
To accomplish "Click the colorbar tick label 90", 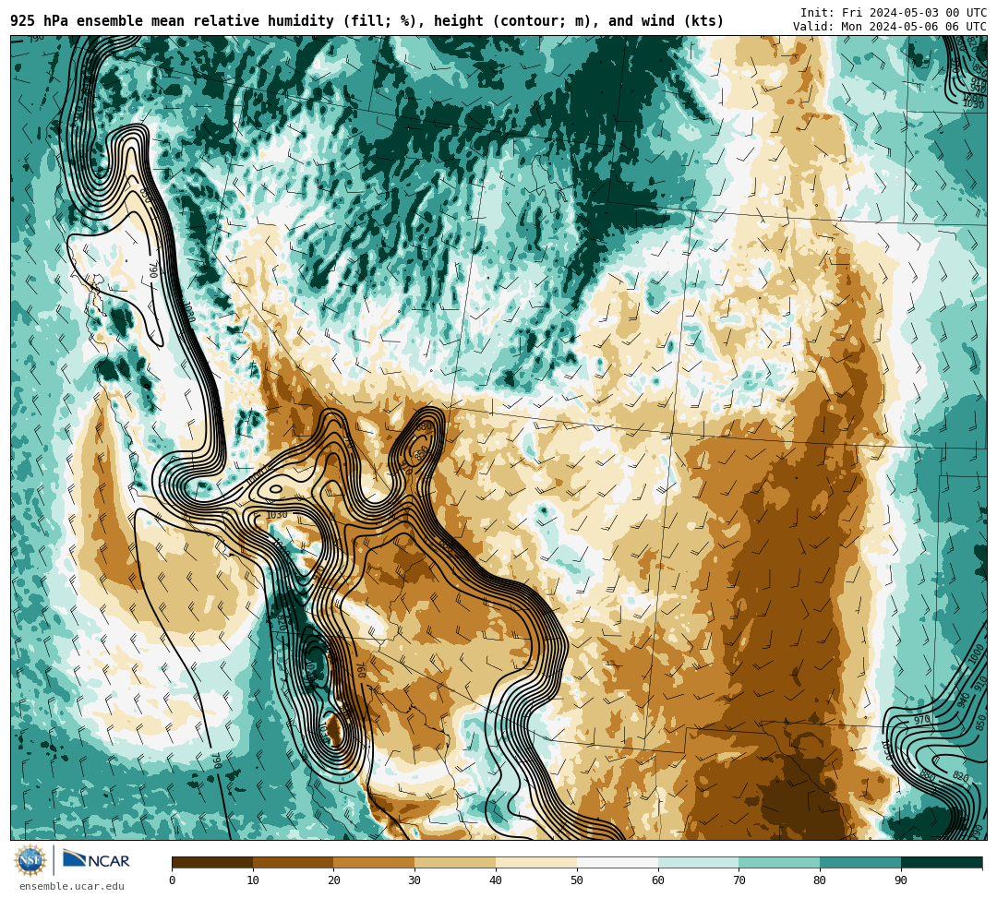I will (x=901, y=880).
